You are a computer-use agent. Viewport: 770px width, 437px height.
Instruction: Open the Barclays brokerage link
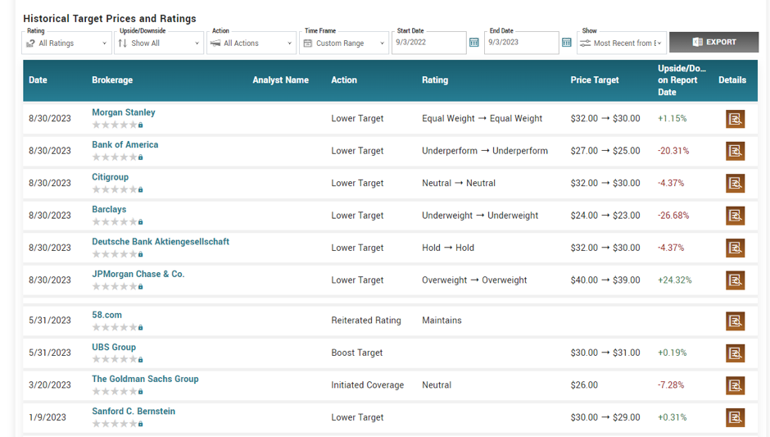pyautogui.click(x=109, y=209)
